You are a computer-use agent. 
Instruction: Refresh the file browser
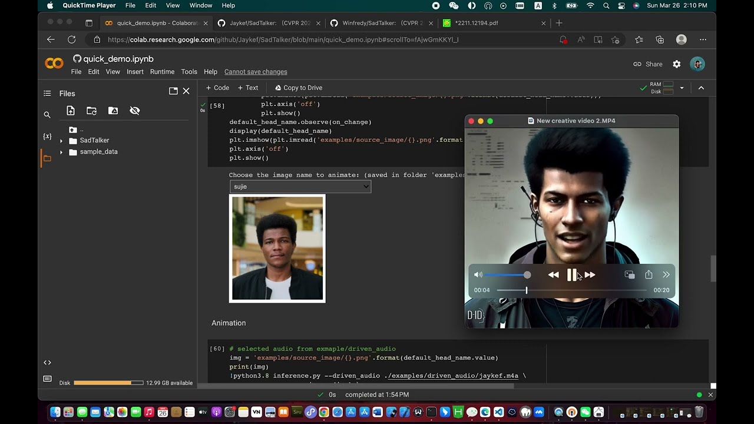click(x=91, y=111)
